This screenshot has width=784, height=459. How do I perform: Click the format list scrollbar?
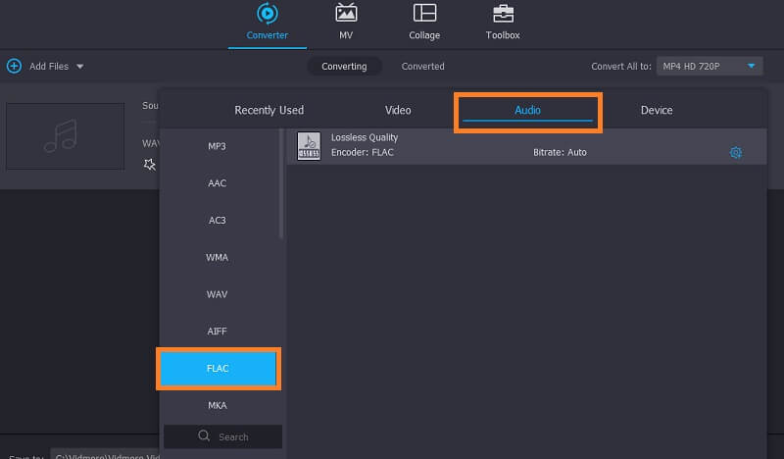pyautogui.click(x=281, y=186)
